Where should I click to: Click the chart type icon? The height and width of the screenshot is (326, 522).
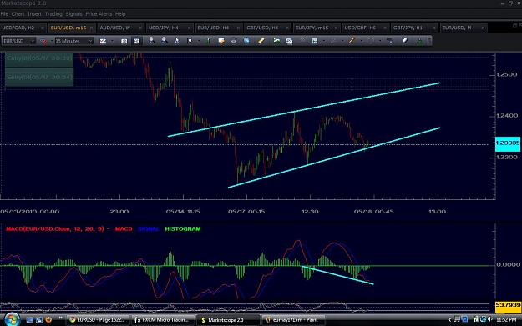pyautogui.click(x=103, y=41)
